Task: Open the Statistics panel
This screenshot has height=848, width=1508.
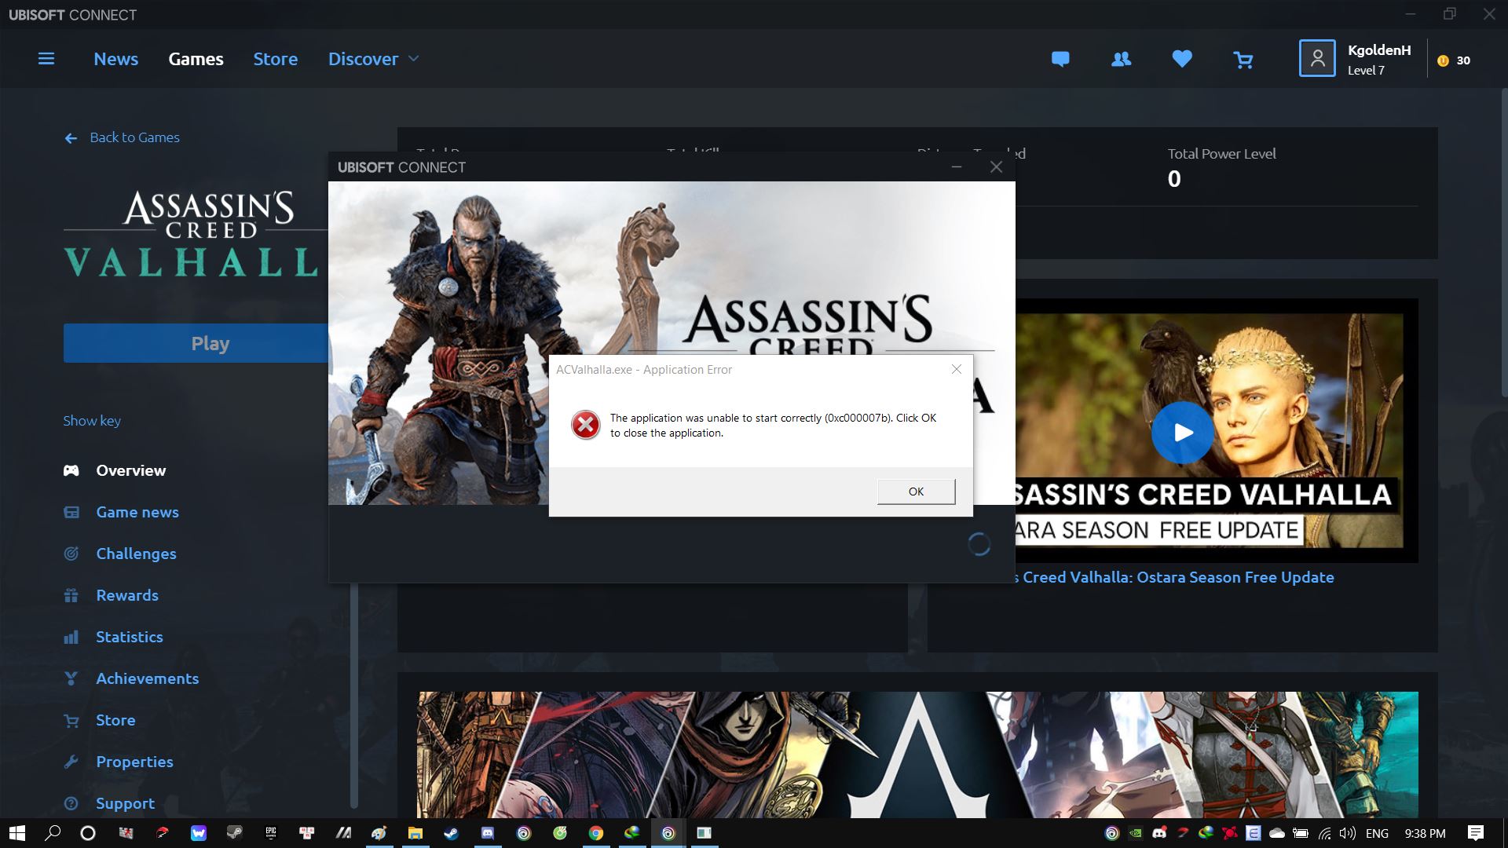Action: (129, 637)
